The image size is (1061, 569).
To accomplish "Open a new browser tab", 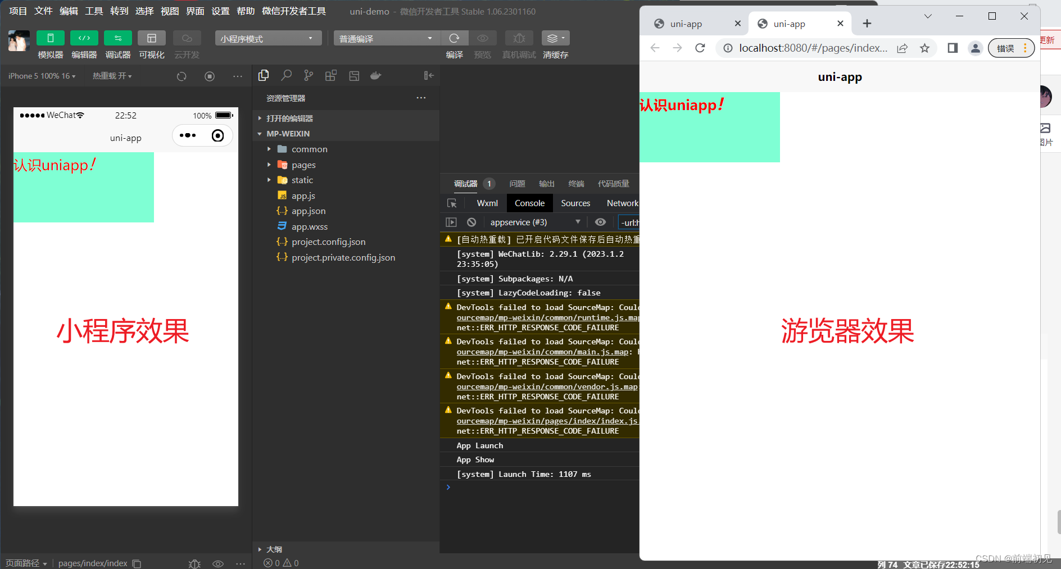I will pyautogui.click(x=867, y=24).
